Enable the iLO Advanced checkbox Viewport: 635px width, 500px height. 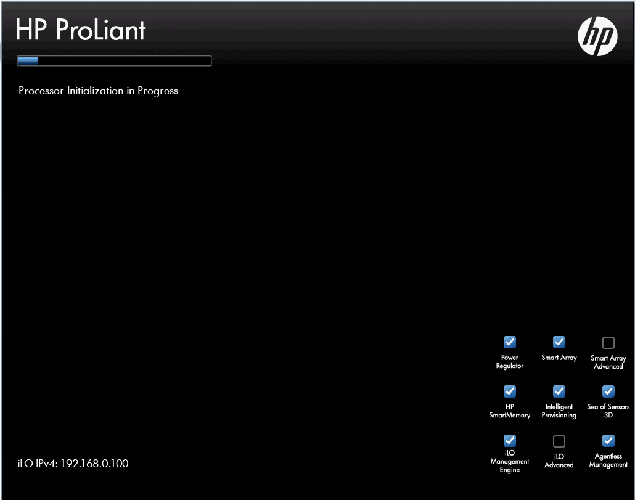pos(559,441)
